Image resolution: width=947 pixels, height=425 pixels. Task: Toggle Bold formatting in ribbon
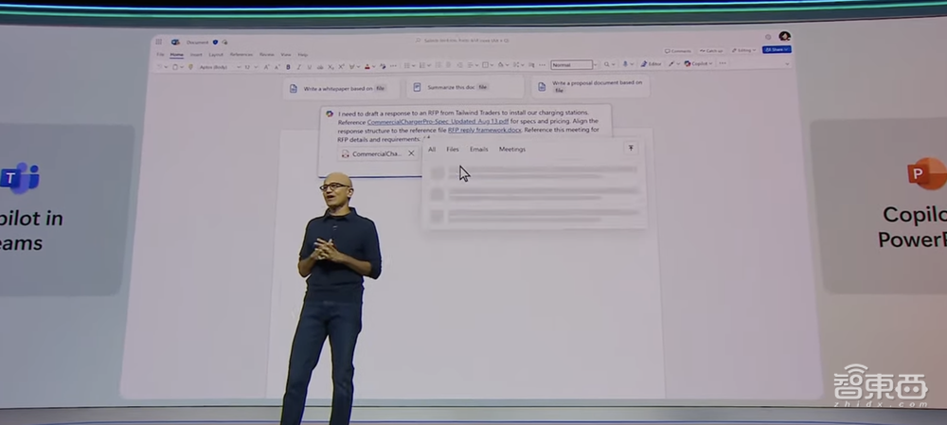(288, 66)
